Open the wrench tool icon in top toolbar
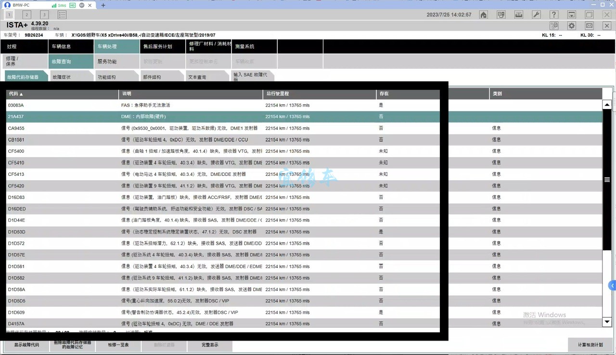The width and height of the screenshot is (616, 355). click(x=536, y=15)
